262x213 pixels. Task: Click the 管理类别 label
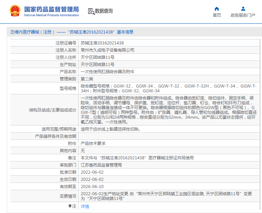click(x=68, y=79)
